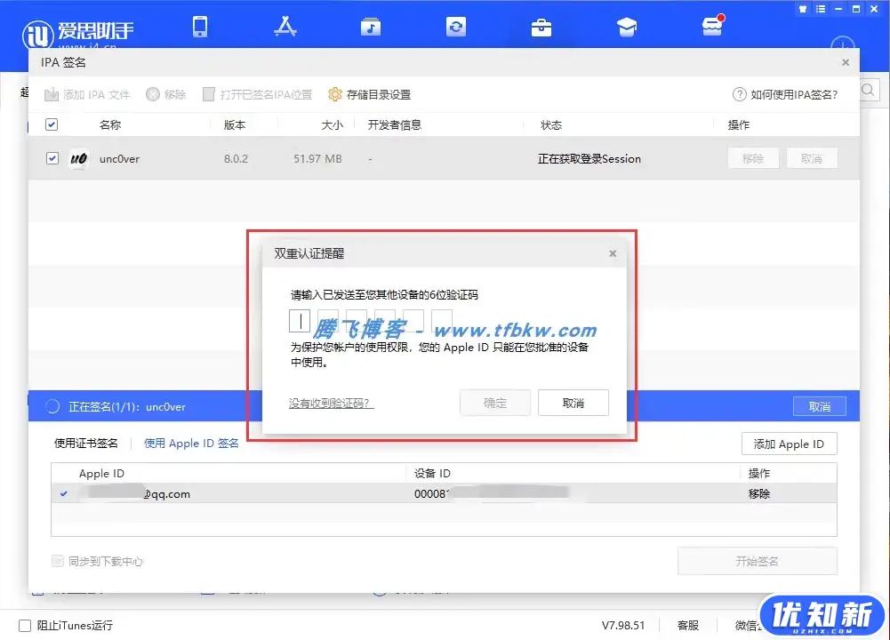Click 移除 button in unc0ver row
890x640 pixels.
[x=753, y=158]
